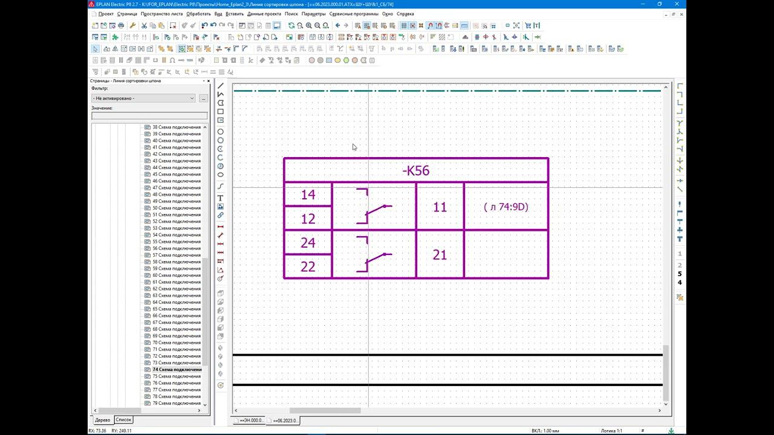Select the Ellipse drawing tool
The image size is (774, 435).
[x=221, y=175]
